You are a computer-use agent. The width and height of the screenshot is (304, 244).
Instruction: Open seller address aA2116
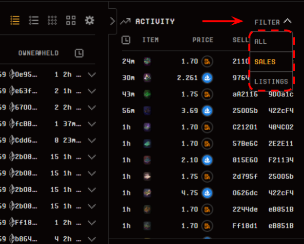click(x=245, y=94)
